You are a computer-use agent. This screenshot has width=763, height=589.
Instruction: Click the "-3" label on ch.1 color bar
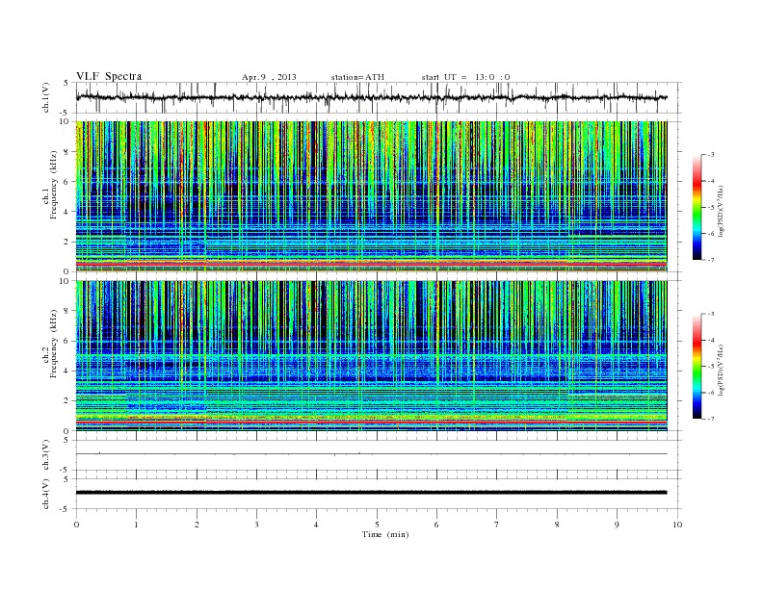pyautogui.click(x=711, y=155)
